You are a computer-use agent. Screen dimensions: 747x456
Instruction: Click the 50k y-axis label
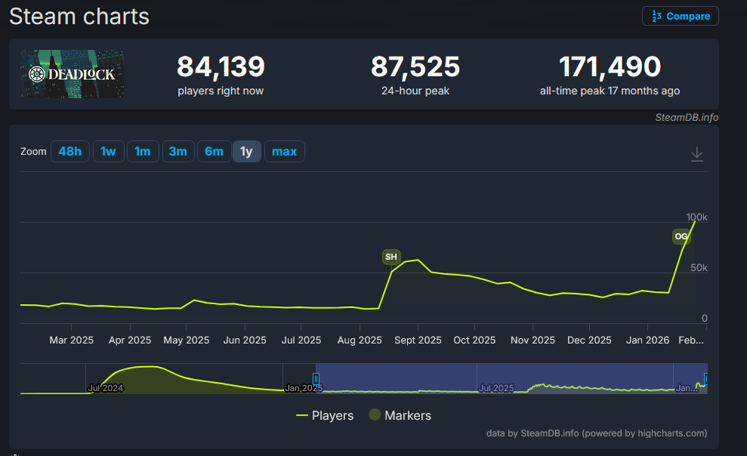[699, 267]
